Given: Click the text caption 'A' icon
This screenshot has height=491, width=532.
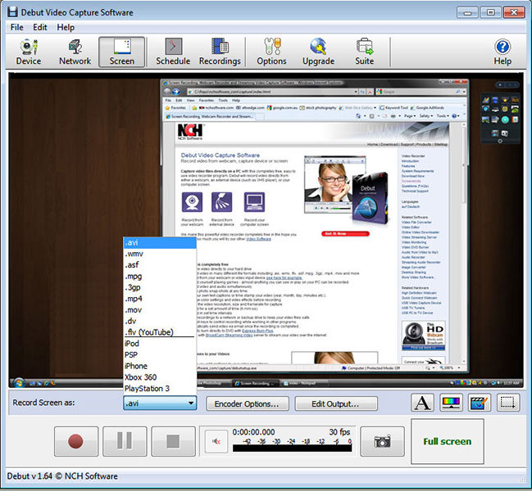Looking at the screenshot, I should (421, 403).
